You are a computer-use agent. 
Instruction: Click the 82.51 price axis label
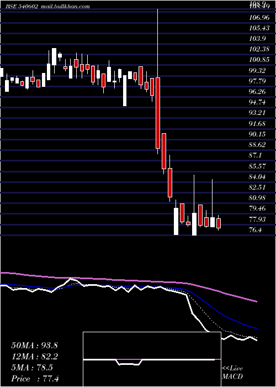(x=257, y=187)
